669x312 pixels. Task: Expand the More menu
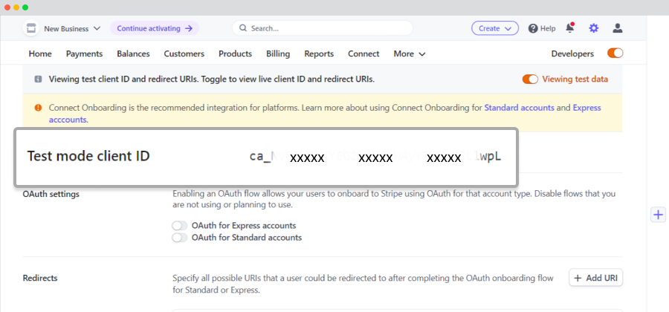click(410, 53)
